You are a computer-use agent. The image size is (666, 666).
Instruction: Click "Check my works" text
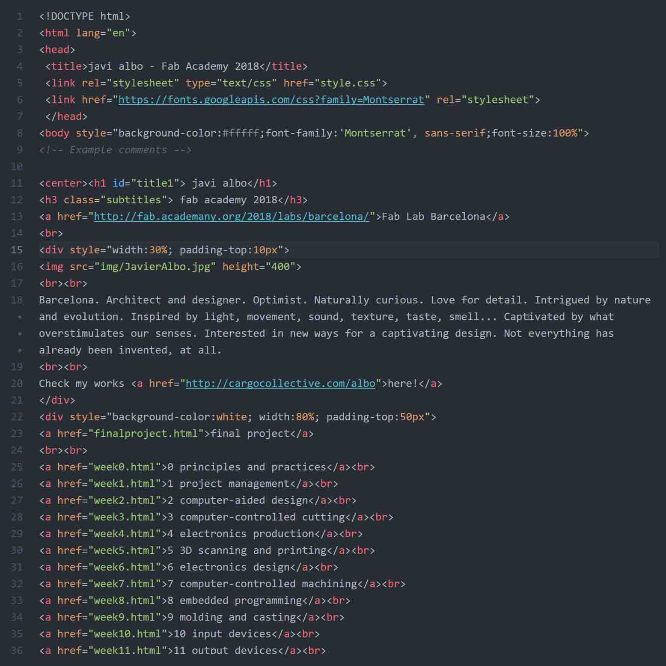[x=82, y=384]
